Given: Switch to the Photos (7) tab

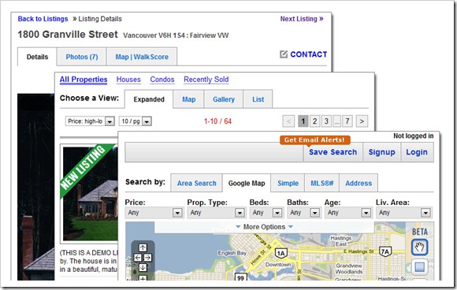Looking at the screenshot, I should [82, 57].
